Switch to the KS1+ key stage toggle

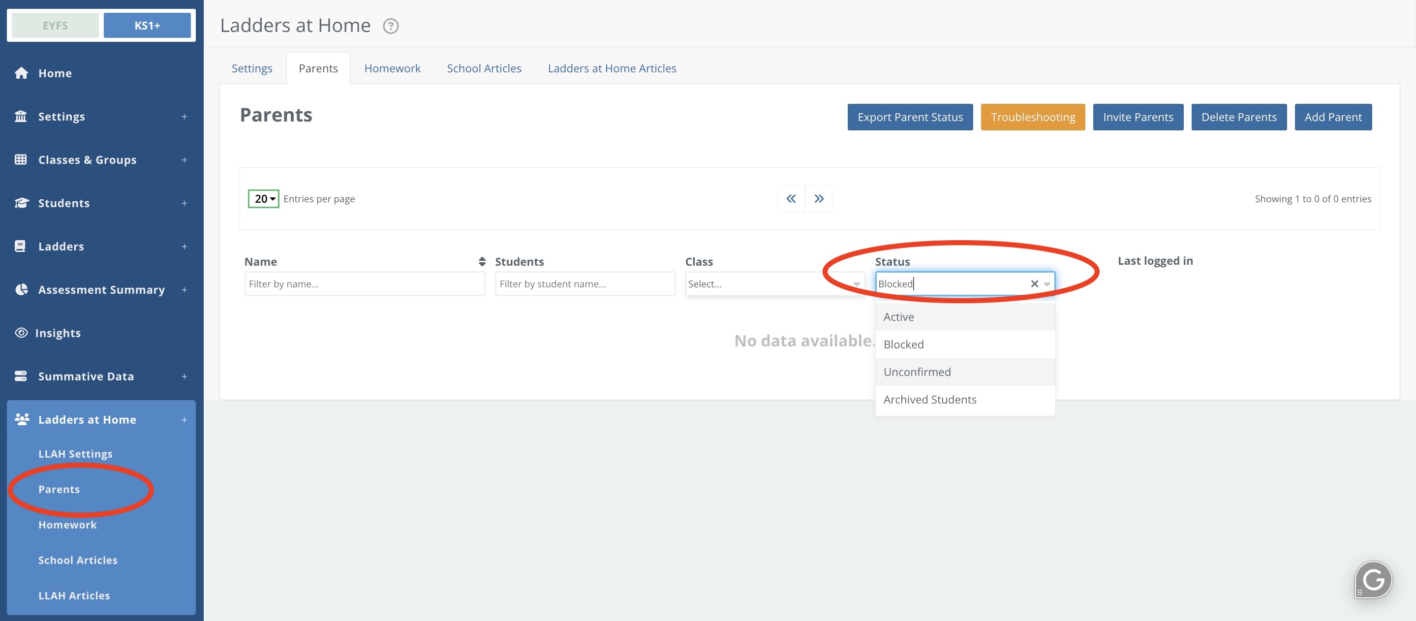coord(147,25)
